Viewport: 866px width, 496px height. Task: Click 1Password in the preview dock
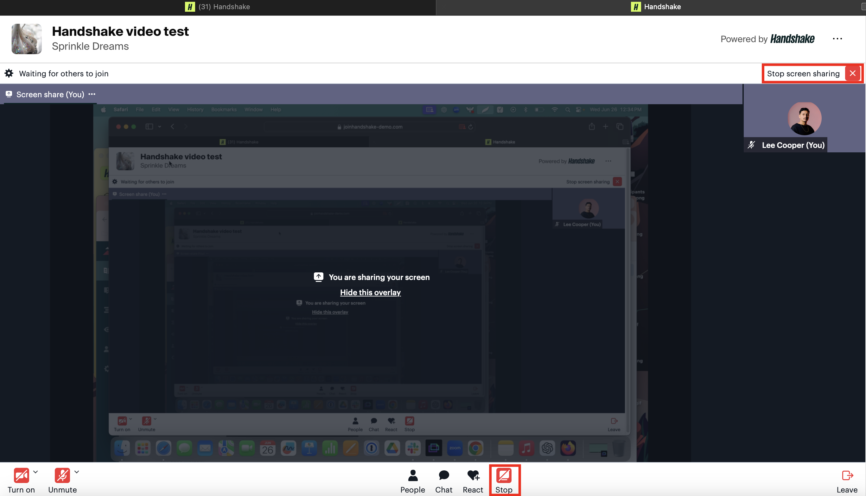pyautogui.click(x=371, y=448)
